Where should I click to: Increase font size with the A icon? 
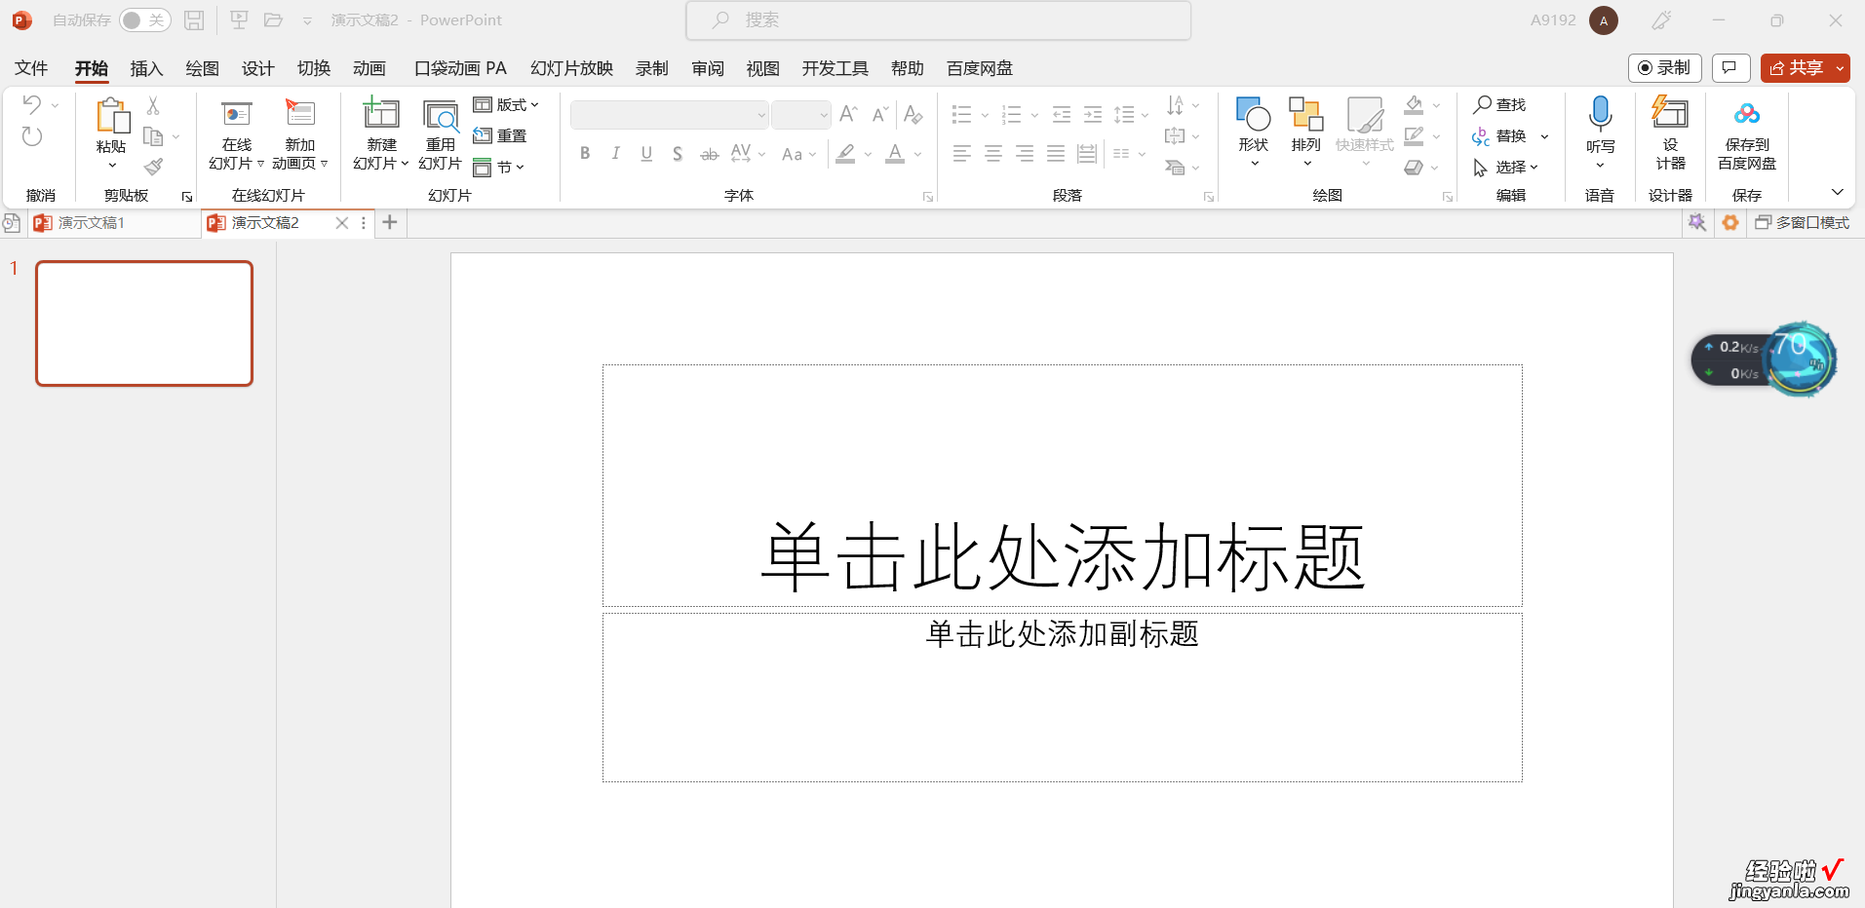[x=848, y=114]
